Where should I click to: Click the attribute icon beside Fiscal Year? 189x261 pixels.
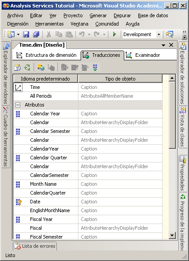click(18, 219)
